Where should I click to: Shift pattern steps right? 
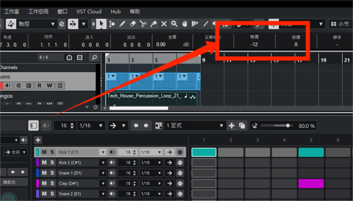(146, 126)
